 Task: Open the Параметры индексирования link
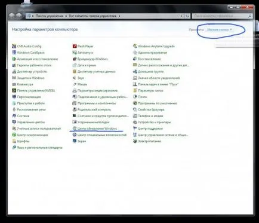click(97, 91)
